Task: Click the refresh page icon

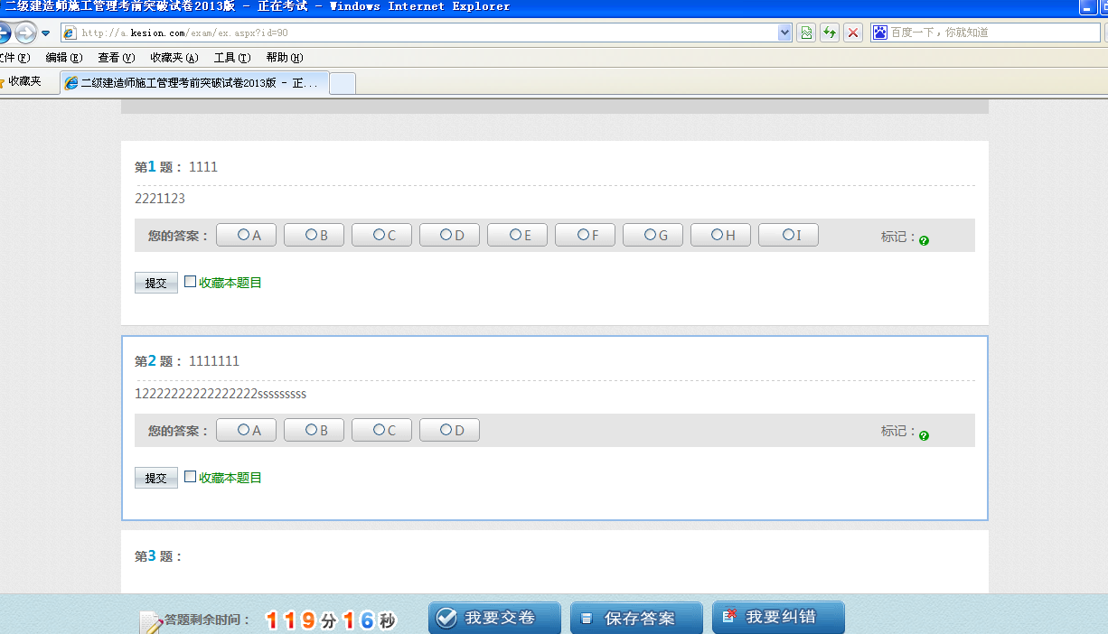Action: [x=830, y=33]
